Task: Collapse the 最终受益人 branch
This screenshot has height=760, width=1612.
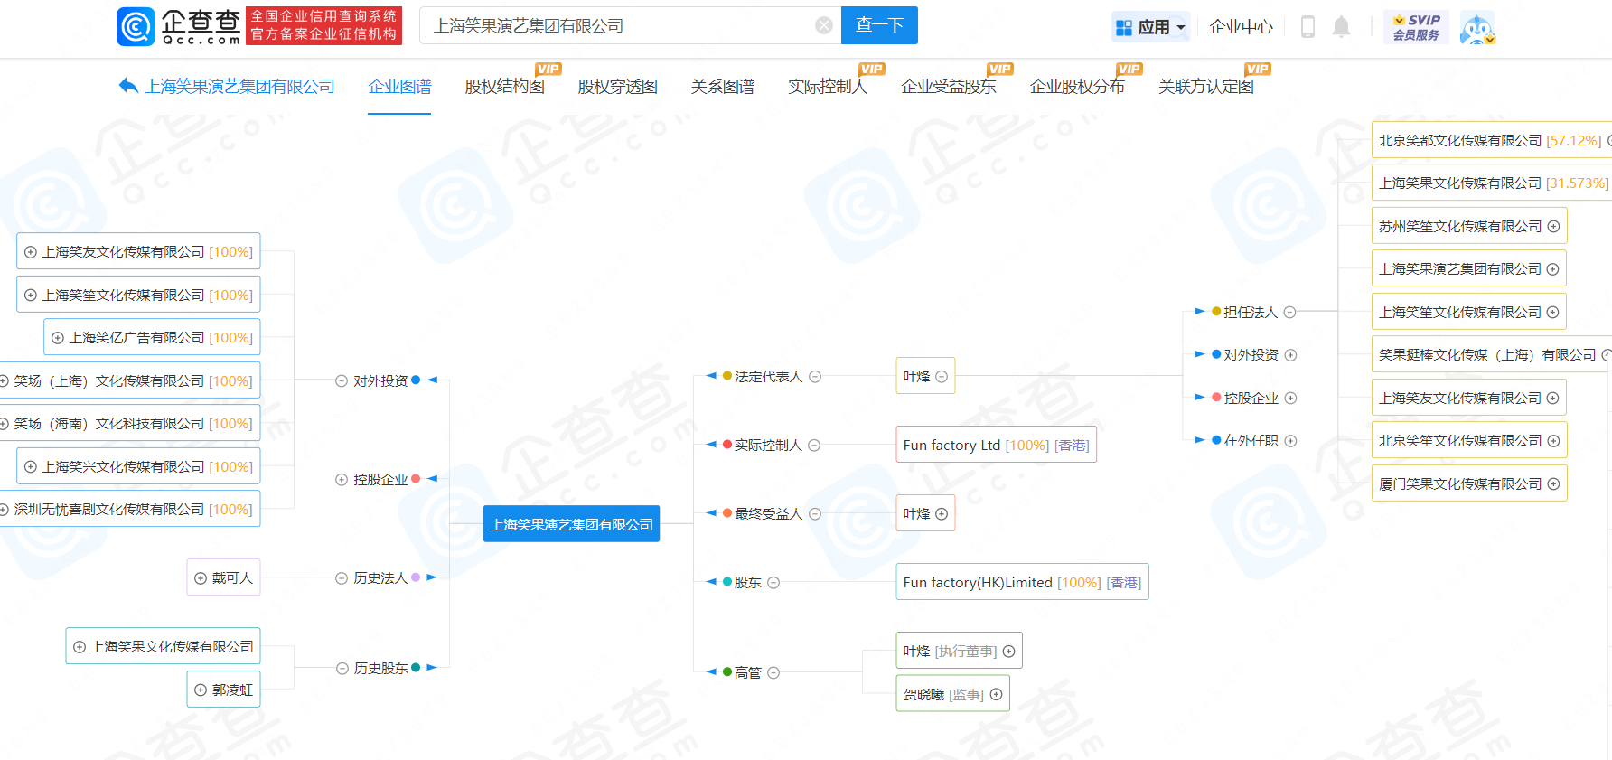Action: [815, 514]
